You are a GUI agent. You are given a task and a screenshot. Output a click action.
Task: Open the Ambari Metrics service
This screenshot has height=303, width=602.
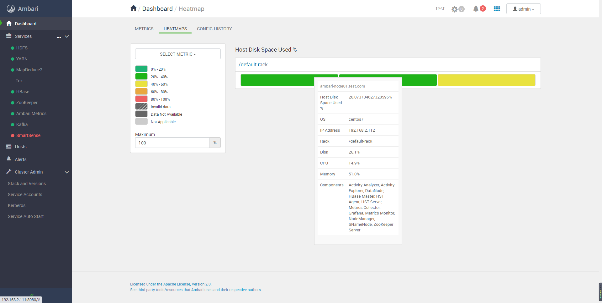(x=31, y=114)
